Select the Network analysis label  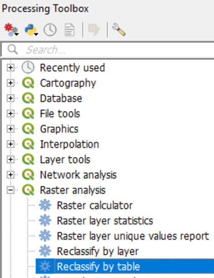78,175
